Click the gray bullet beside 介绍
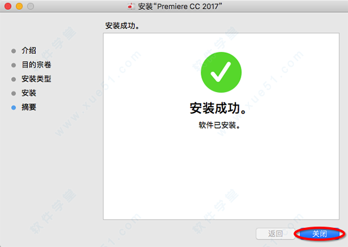Screen dimensions: 348x247 13,51
